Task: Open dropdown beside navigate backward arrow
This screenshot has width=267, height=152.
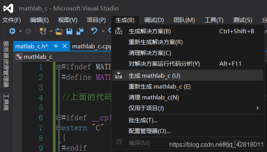Action: pyautogui.click(x=21, y=31)
